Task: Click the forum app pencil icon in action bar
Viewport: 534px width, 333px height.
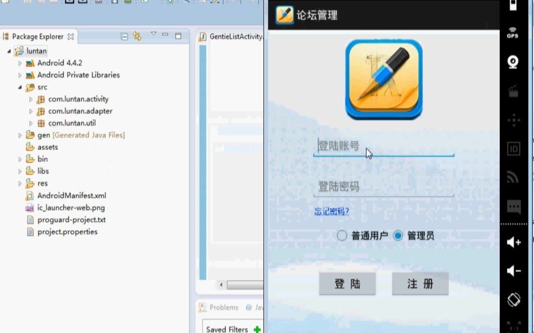Action: [284, 15]
